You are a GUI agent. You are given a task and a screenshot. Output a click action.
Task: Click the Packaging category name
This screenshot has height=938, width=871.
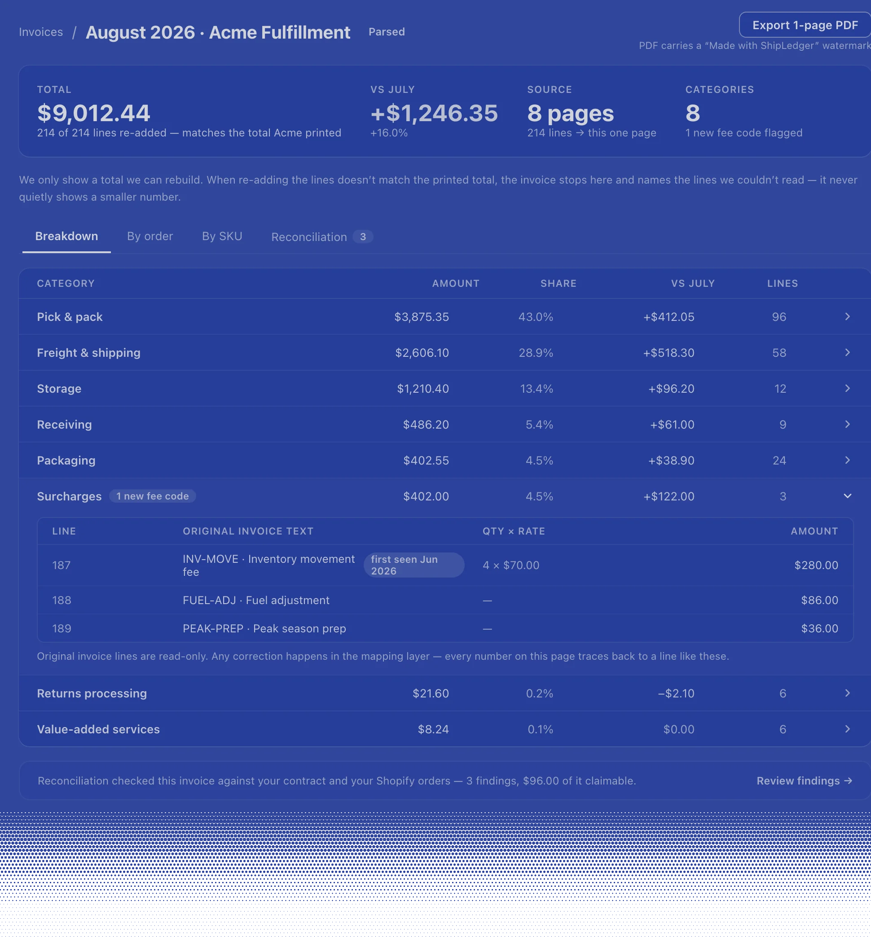tap(66, 460)
